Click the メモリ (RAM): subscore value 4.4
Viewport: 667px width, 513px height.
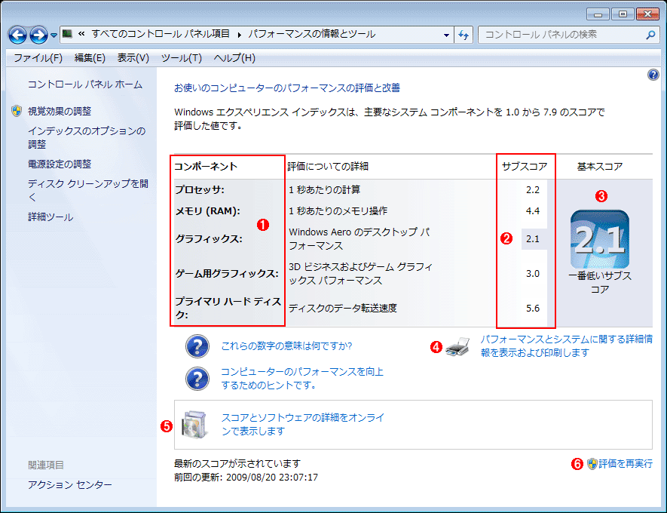coord(533,211)
